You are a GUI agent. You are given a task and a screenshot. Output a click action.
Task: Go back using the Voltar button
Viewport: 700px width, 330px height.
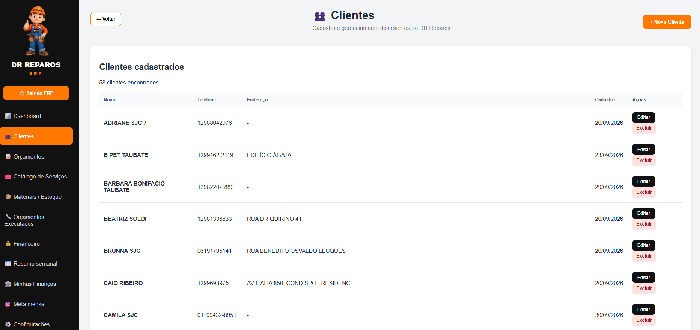coord(106,19)
